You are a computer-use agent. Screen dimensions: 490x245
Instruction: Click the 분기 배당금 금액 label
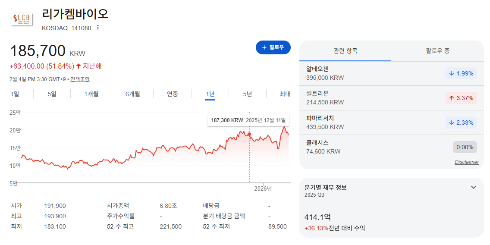coord(224,216)
